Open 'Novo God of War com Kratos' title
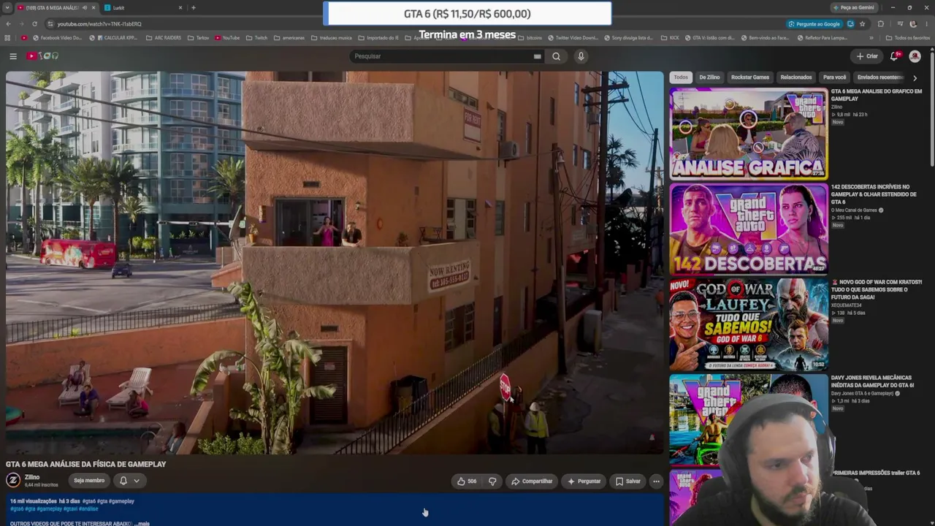The height and width of the screenshot is (526, 935). pos(877,289)
